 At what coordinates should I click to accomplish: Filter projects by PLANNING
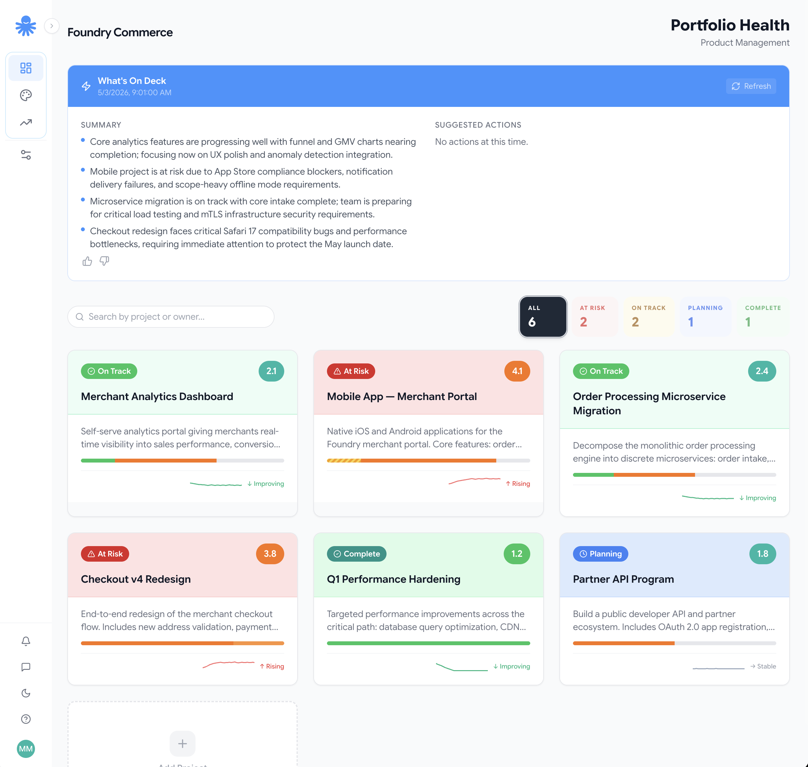coord(705,317)
